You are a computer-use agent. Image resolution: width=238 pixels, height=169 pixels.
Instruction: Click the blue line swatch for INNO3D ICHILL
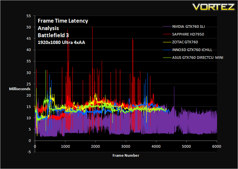pos(167,50)
